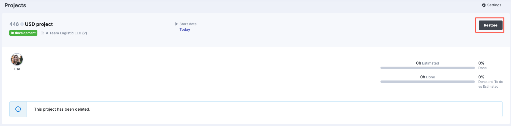Click the project deleted notice message
The width and height of the screenshot is (511, 126).
tap(62, 109)
